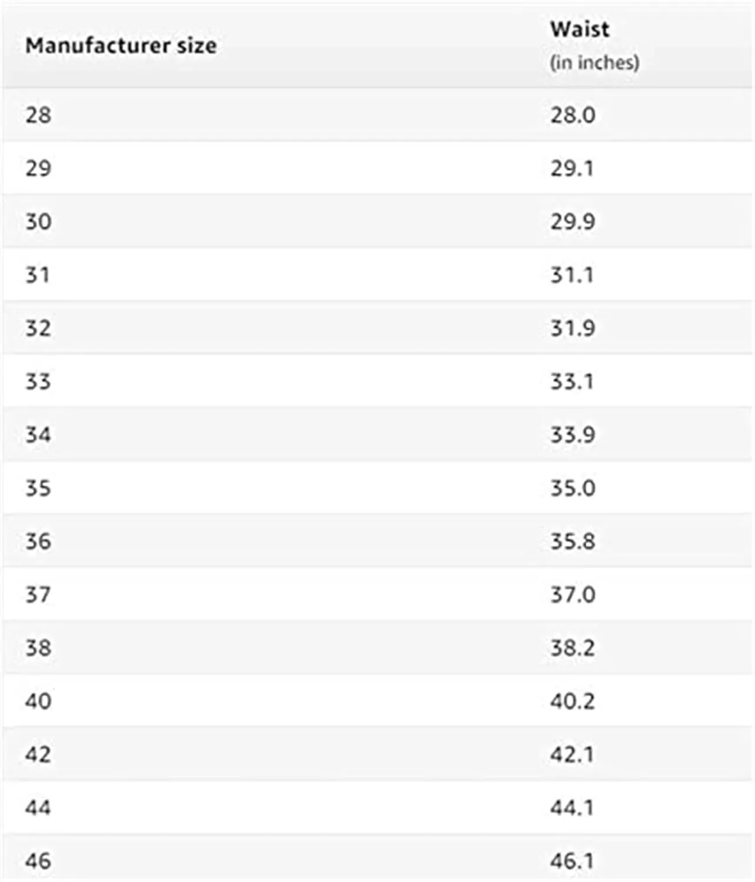The image size is (755, 882).
Task: Click the Waist column header
Action: (580, 29)
